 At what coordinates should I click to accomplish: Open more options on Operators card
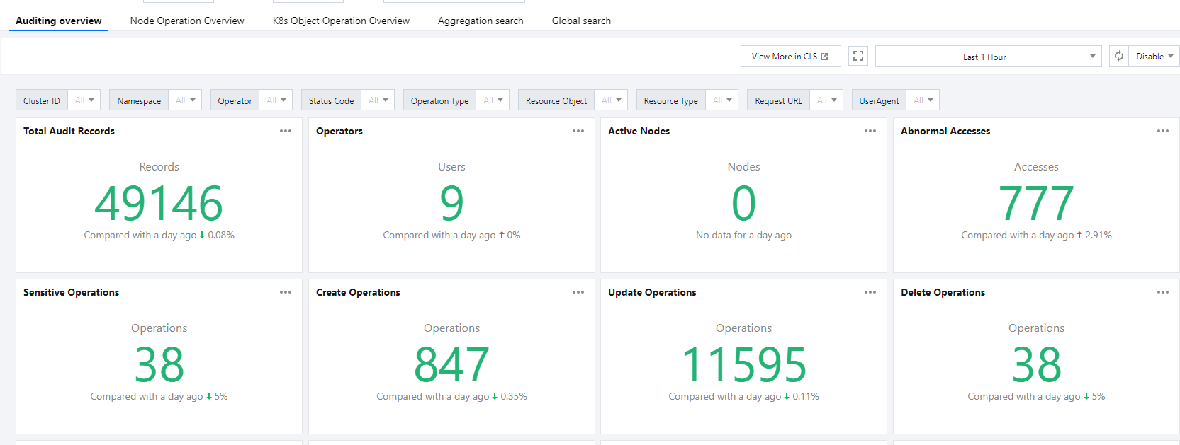(578, 131)
